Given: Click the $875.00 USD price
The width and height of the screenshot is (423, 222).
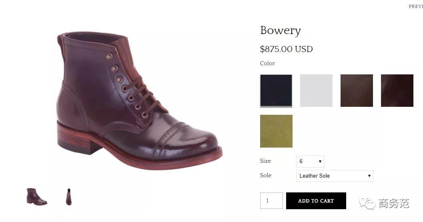Looking at the screenshot, I should point(286,49).
